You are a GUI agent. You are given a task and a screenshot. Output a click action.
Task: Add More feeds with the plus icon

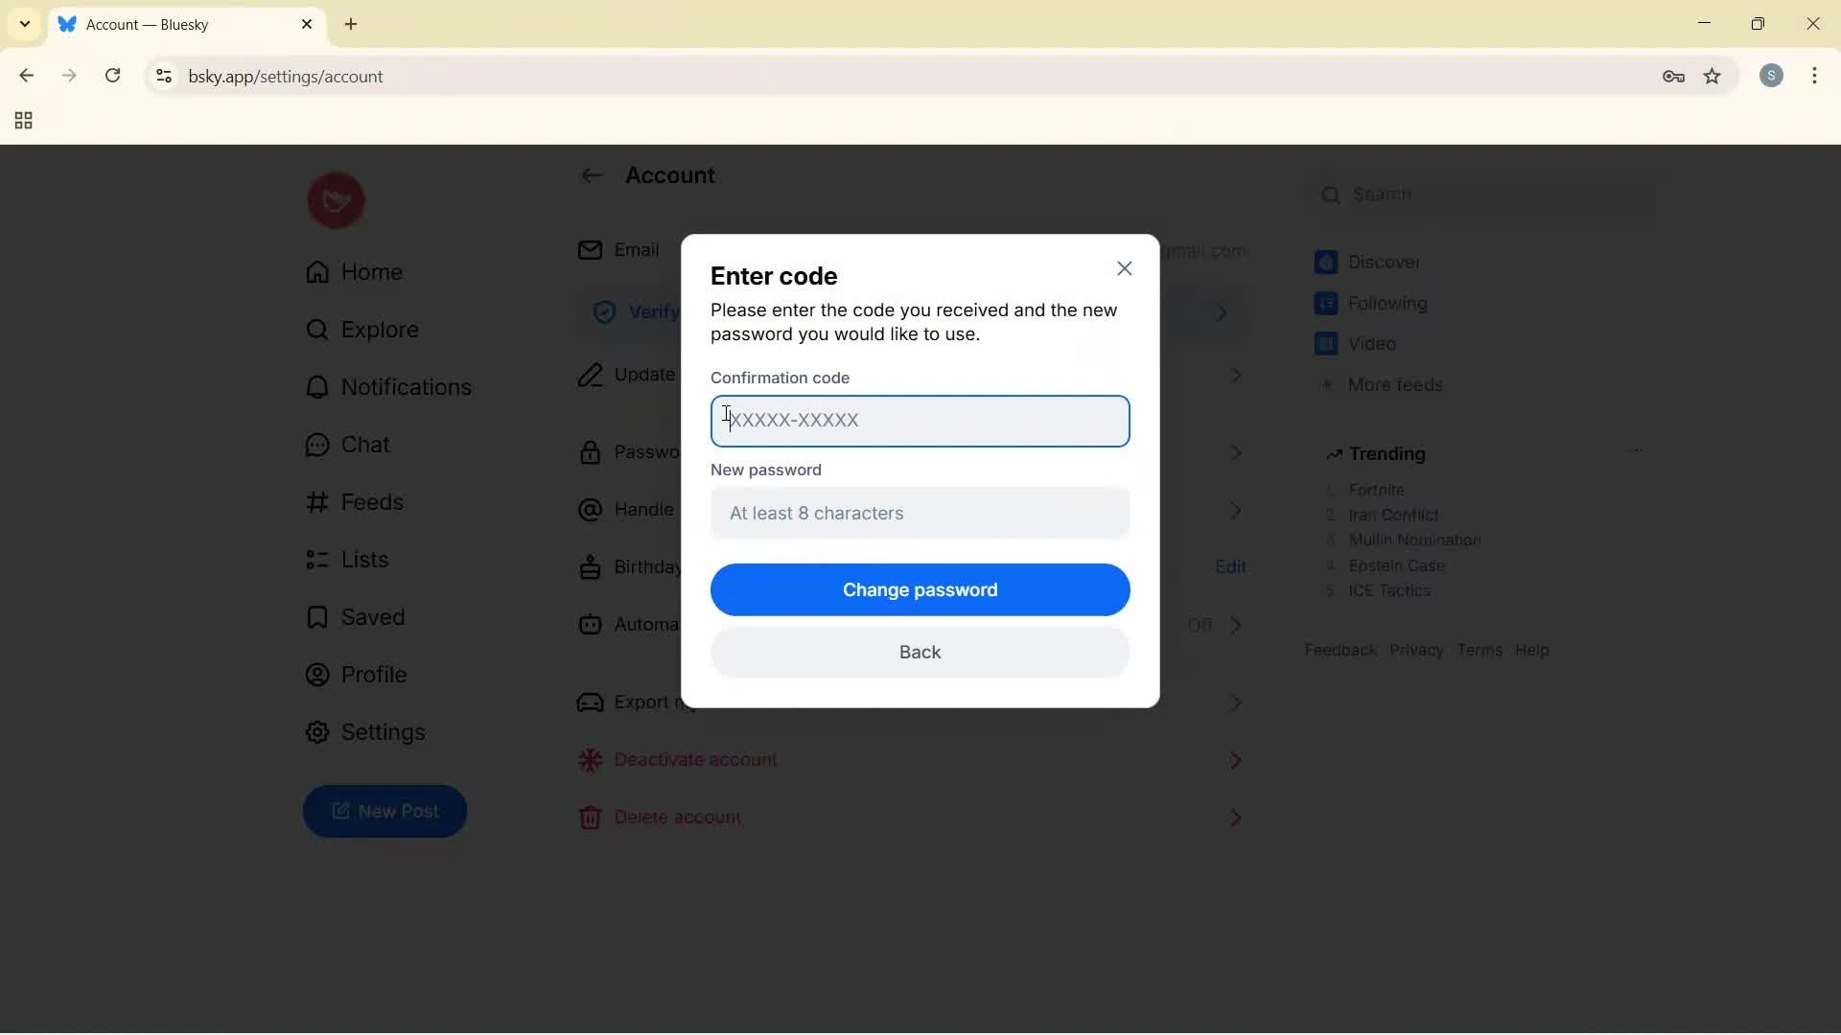click(x=1328, y=385)
